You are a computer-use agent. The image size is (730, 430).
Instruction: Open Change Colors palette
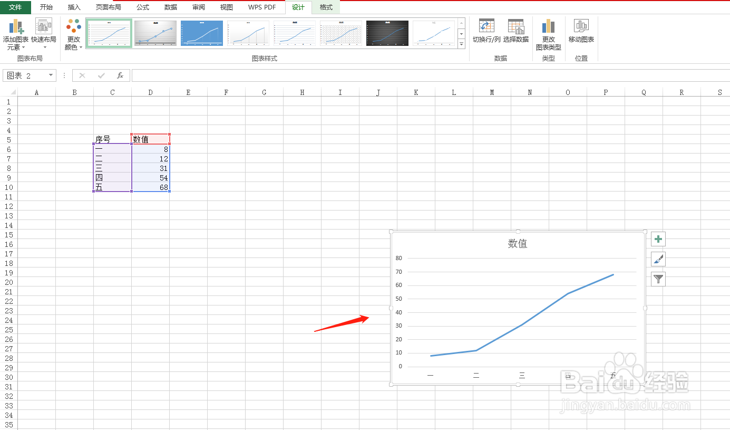74,34
